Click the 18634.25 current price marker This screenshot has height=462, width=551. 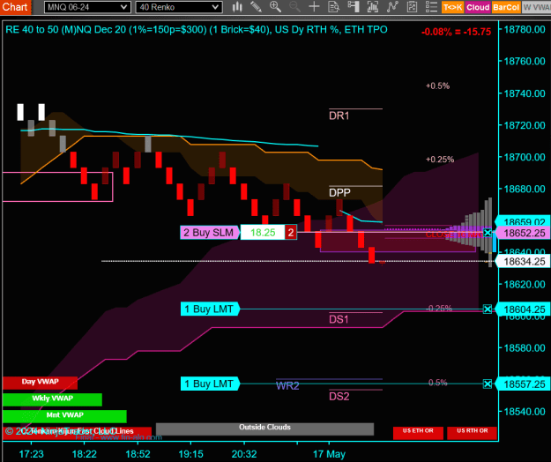tap(523, 261)
